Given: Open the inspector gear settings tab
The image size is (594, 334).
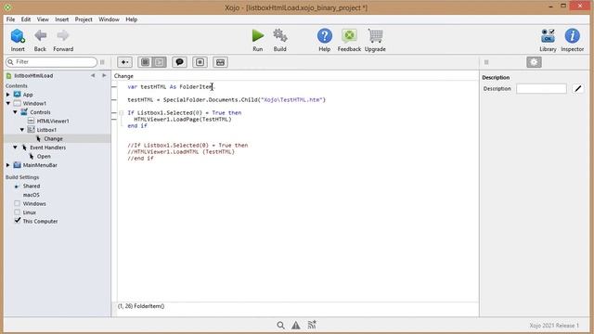Looking at the screenshot, I should tap(534, 62).
